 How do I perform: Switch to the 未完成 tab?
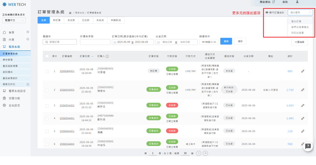coord(100,20)
